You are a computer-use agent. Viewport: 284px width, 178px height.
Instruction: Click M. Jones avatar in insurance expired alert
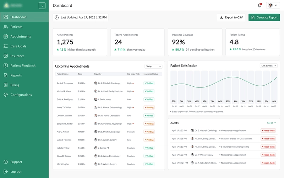(x=192, y=139)
